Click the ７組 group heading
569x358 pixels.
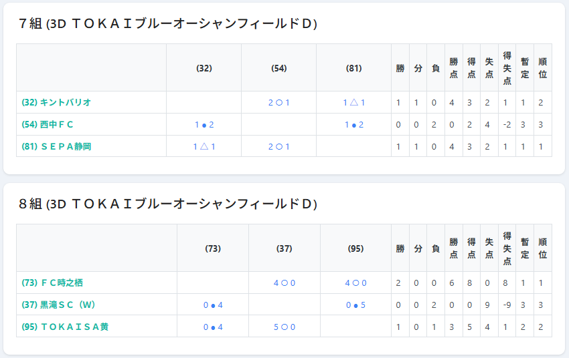[167, 23]
